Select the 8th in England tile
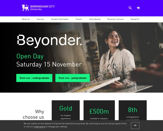The image size is (163, 131). 133,110
